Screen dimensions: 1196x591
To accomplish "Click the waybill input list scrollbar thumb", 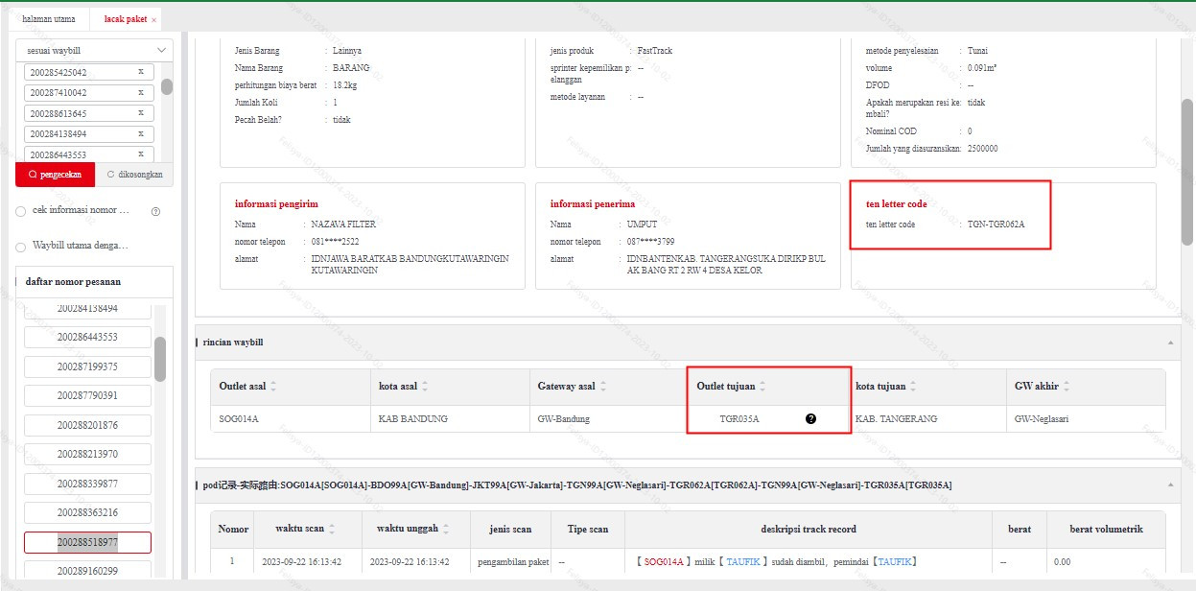I will (x=167, y=86).
